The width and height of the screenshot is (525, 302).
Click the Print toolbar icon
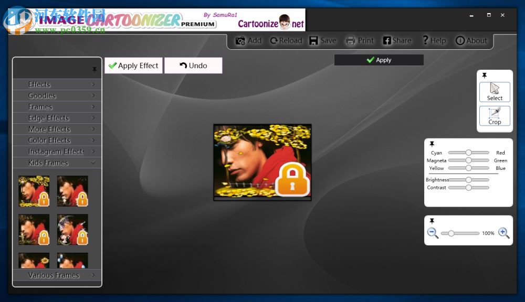tap(350, 40)
